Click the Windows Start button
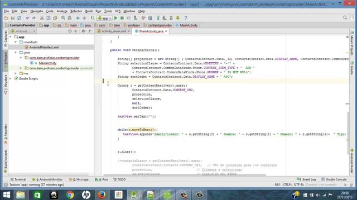 pos(7,195)
